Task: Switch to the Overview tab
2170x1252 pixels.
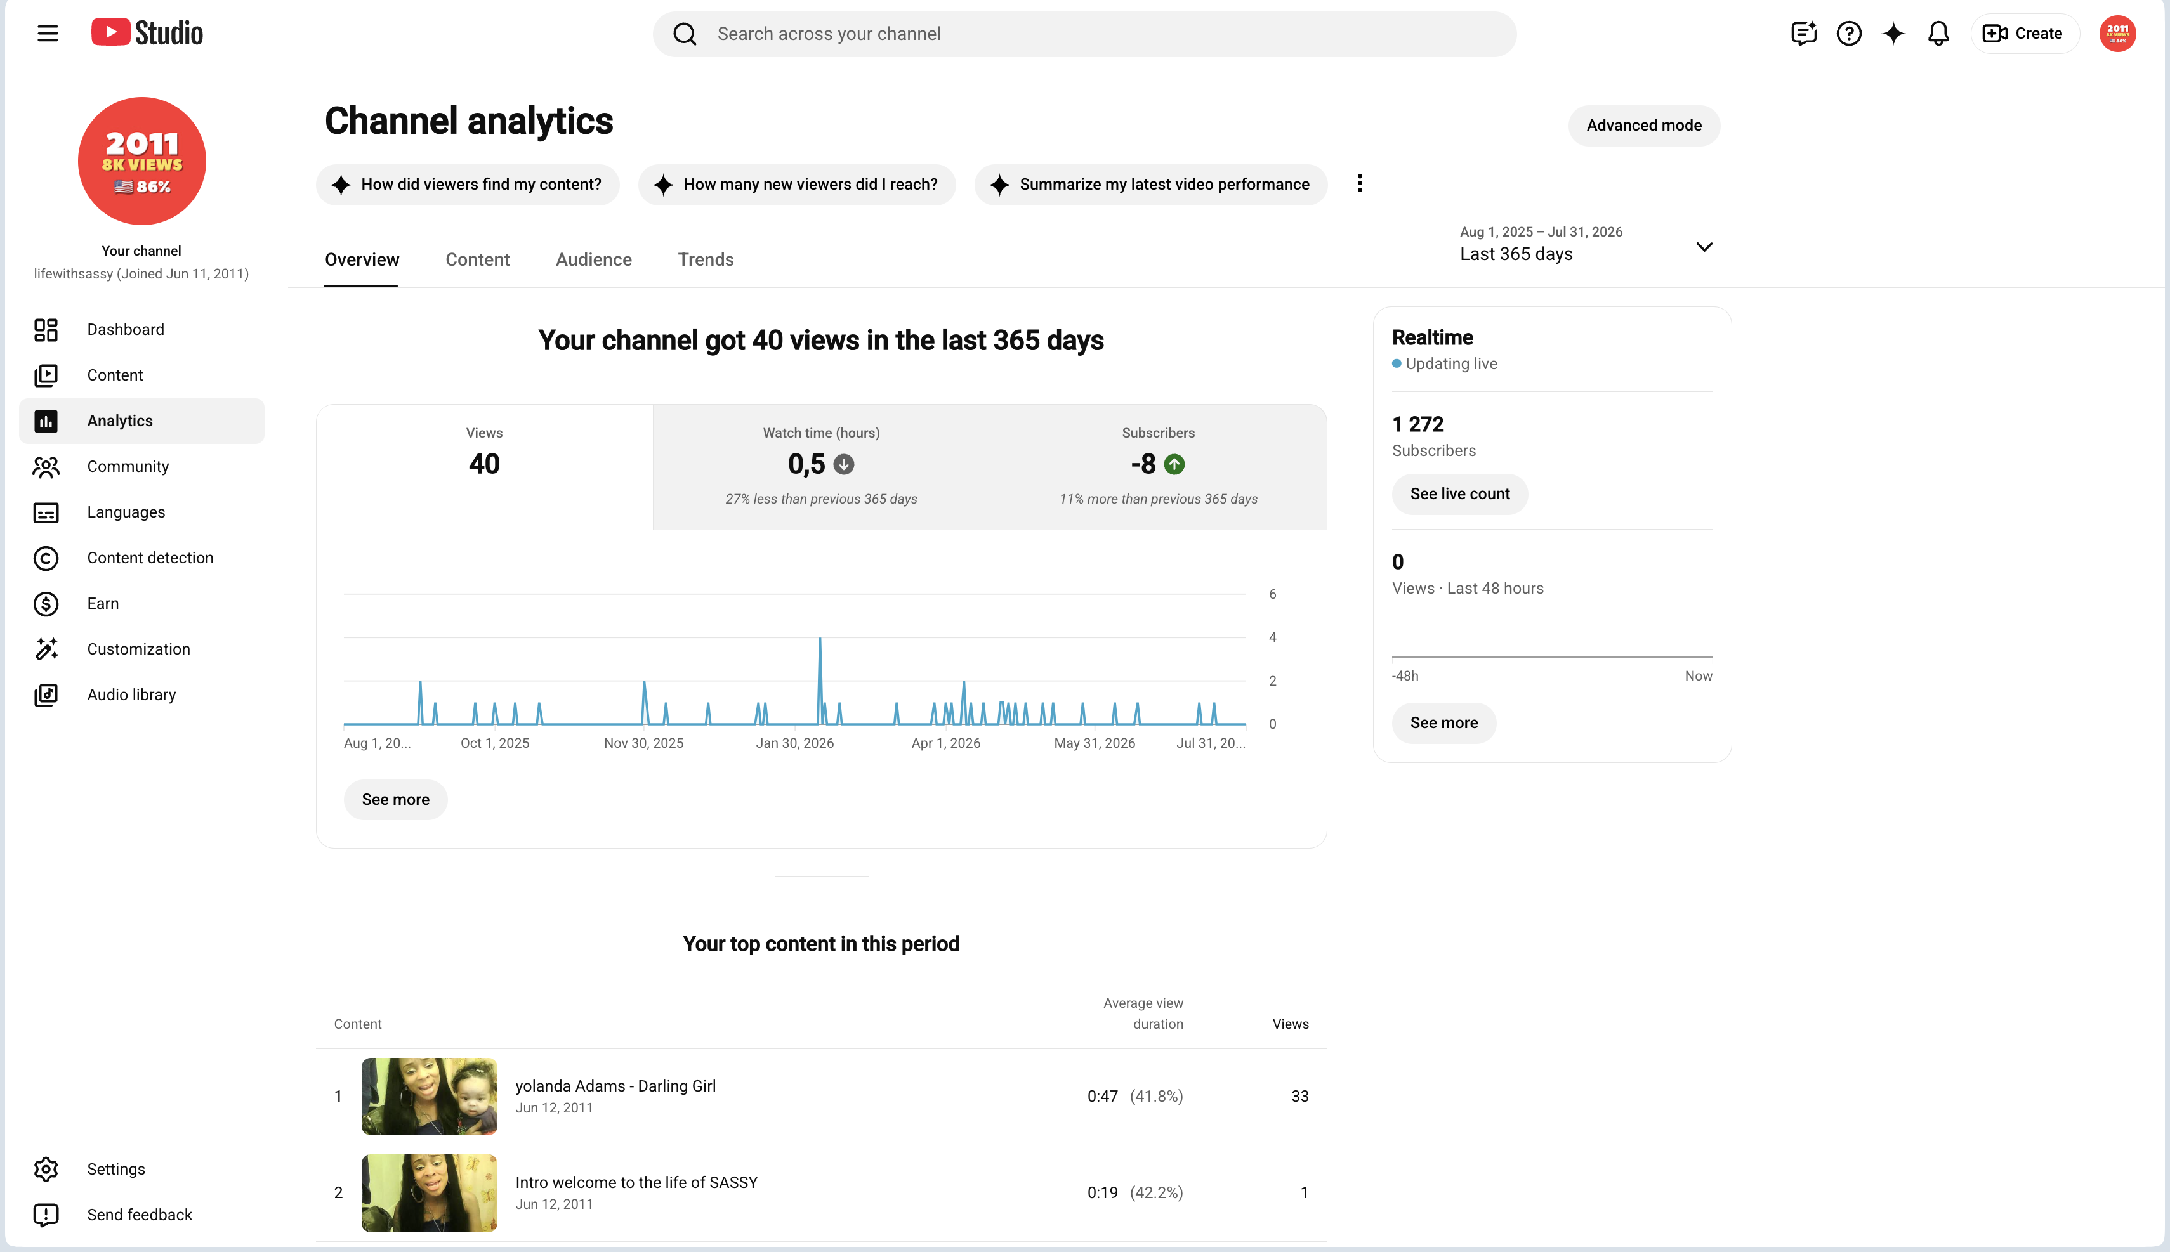Action: click(361, 259)
